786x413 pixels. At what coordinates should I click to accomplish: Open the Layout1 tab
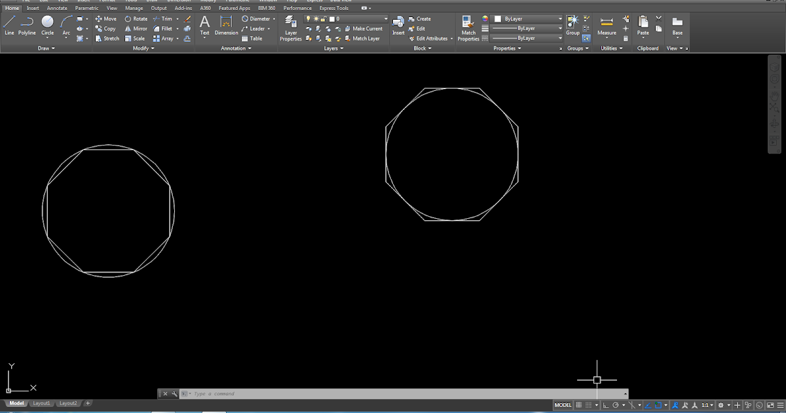click(41, 403)
